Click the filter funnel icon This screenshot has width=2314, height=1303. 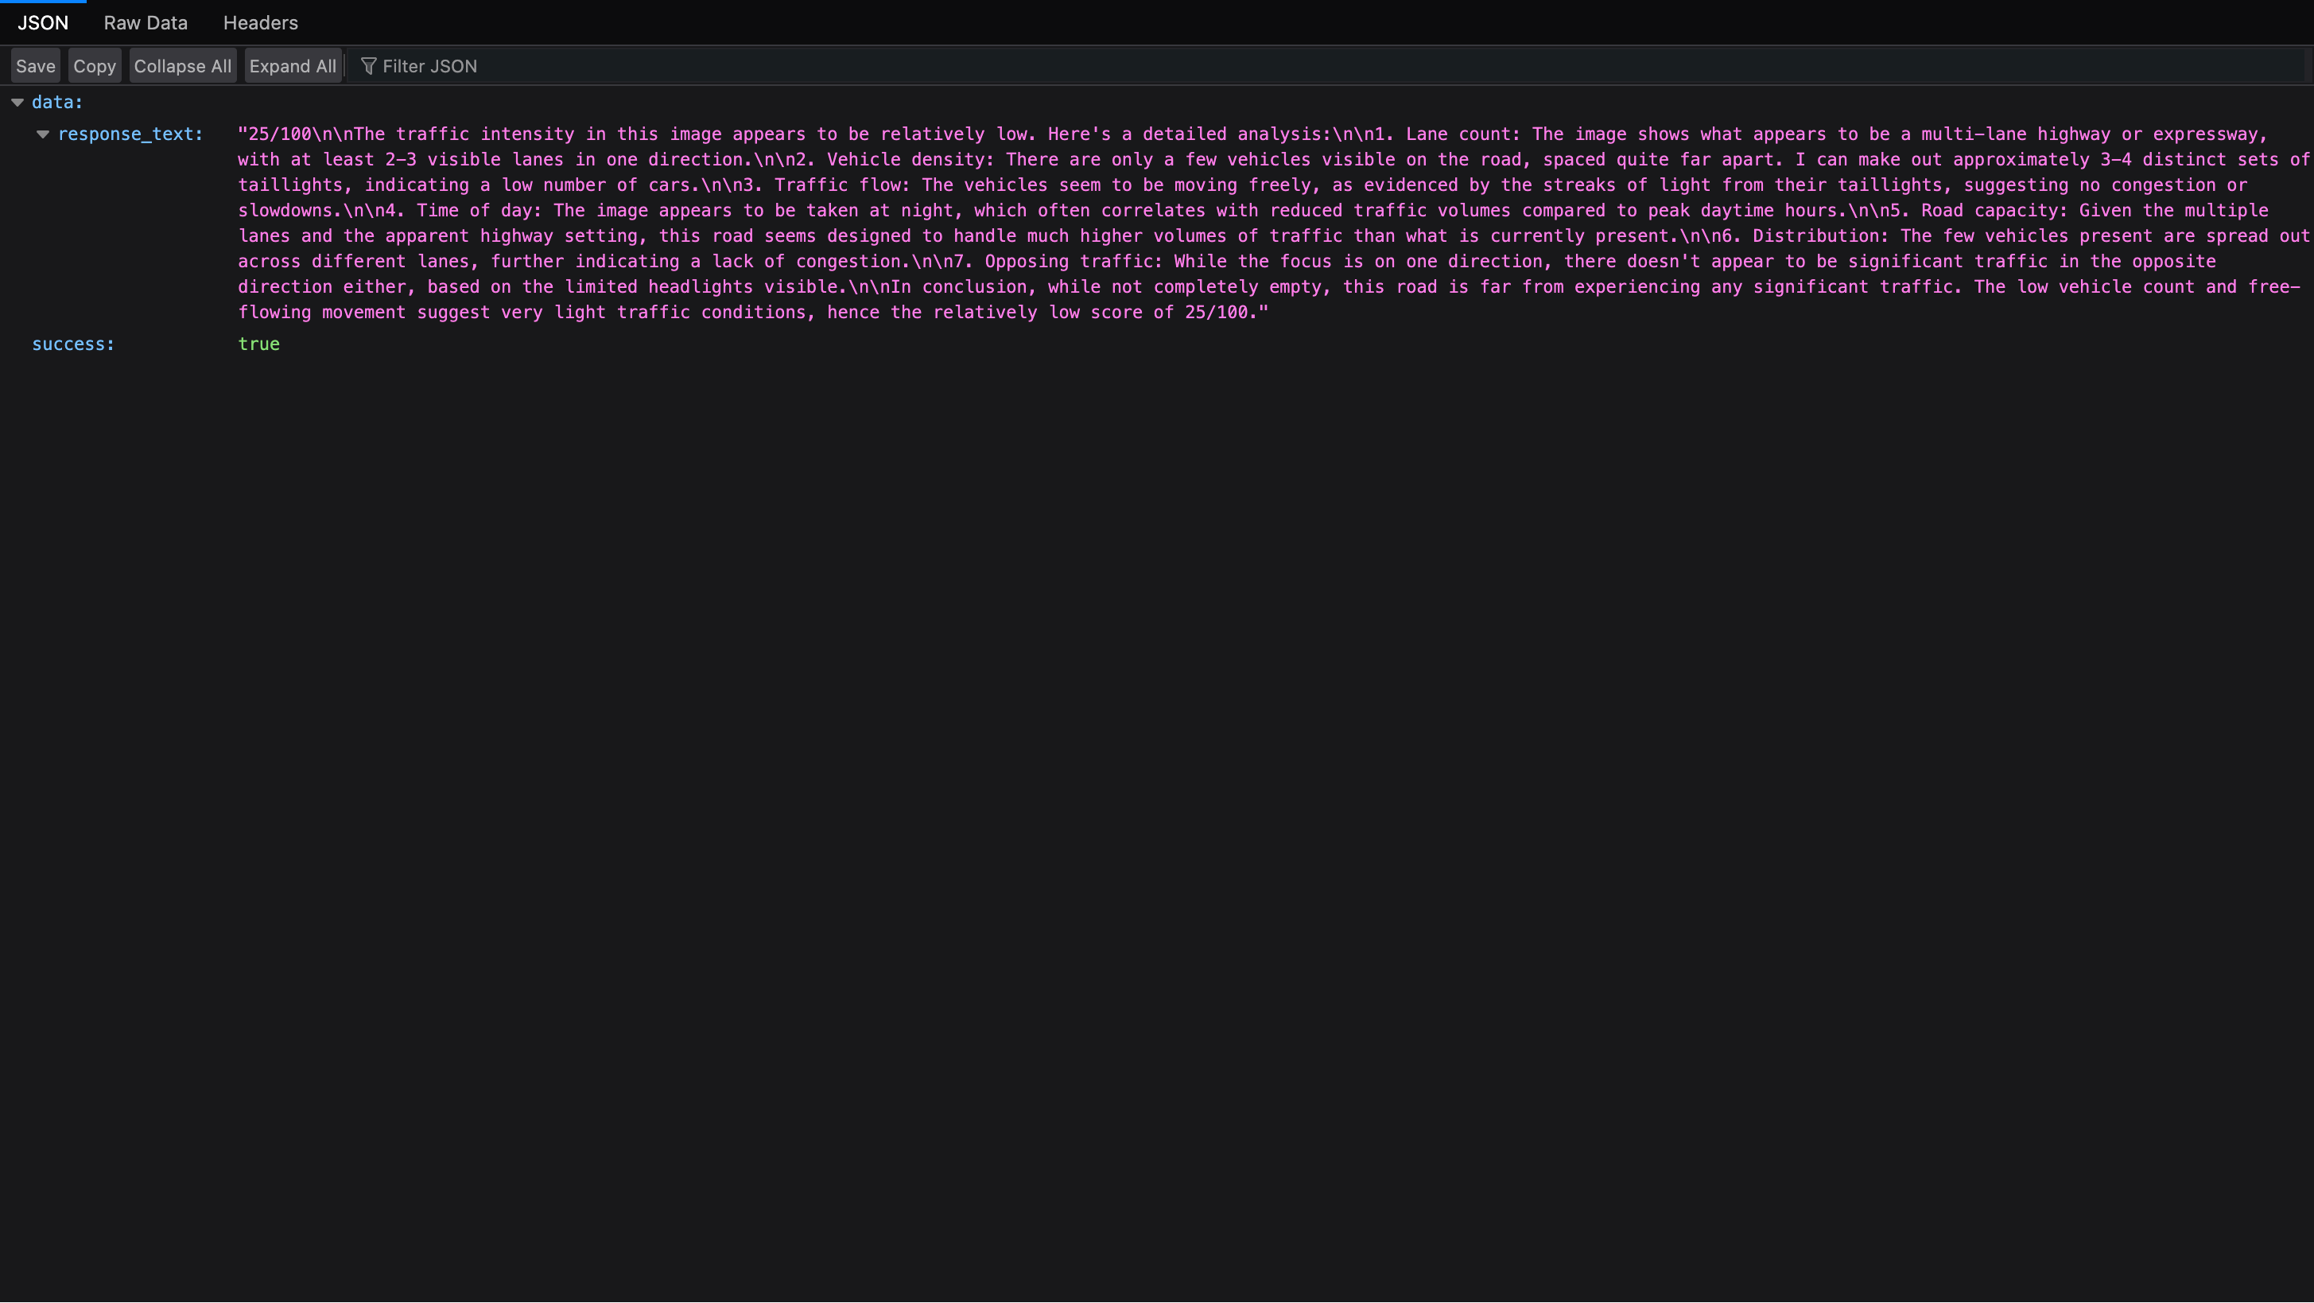(367, 65)
